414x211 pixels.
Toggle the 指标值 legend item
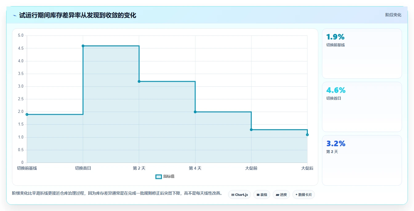pyautogui.click(x=165, y=176)
